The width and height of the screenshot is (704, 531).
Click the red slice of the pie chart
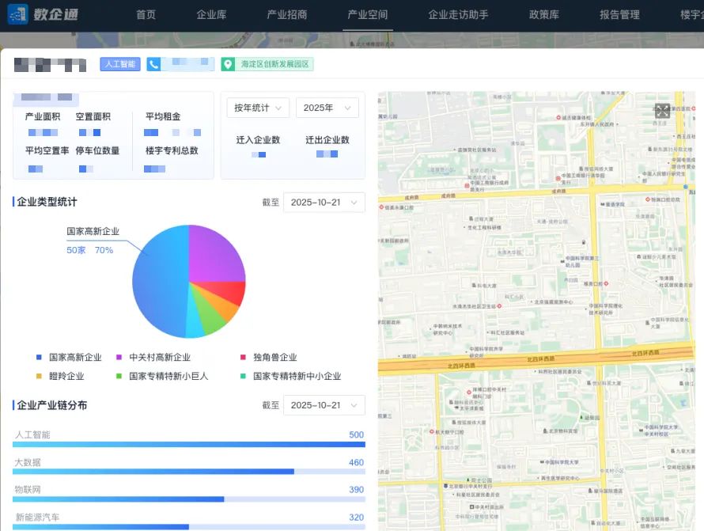pyautogui.click(x=227, y=292)
